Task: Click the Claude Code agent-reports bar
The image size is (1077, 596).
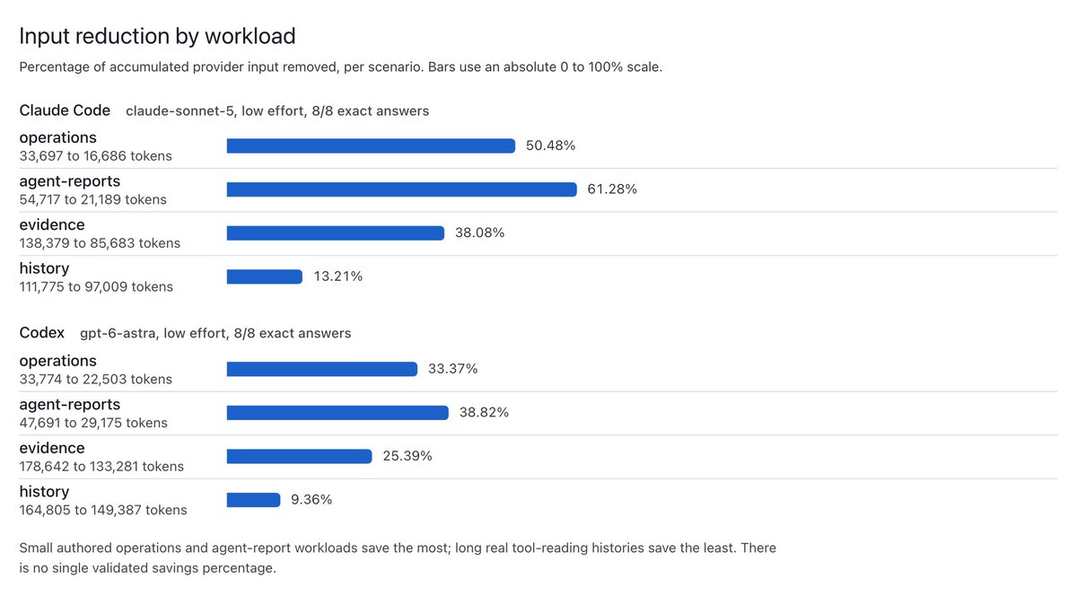Action: [x=401, y=189]
